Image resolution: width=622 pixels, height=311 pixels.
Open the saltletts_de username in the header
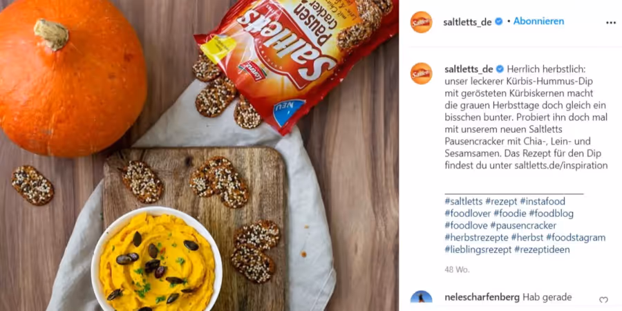pyautogui.click(x=468, y=22)
